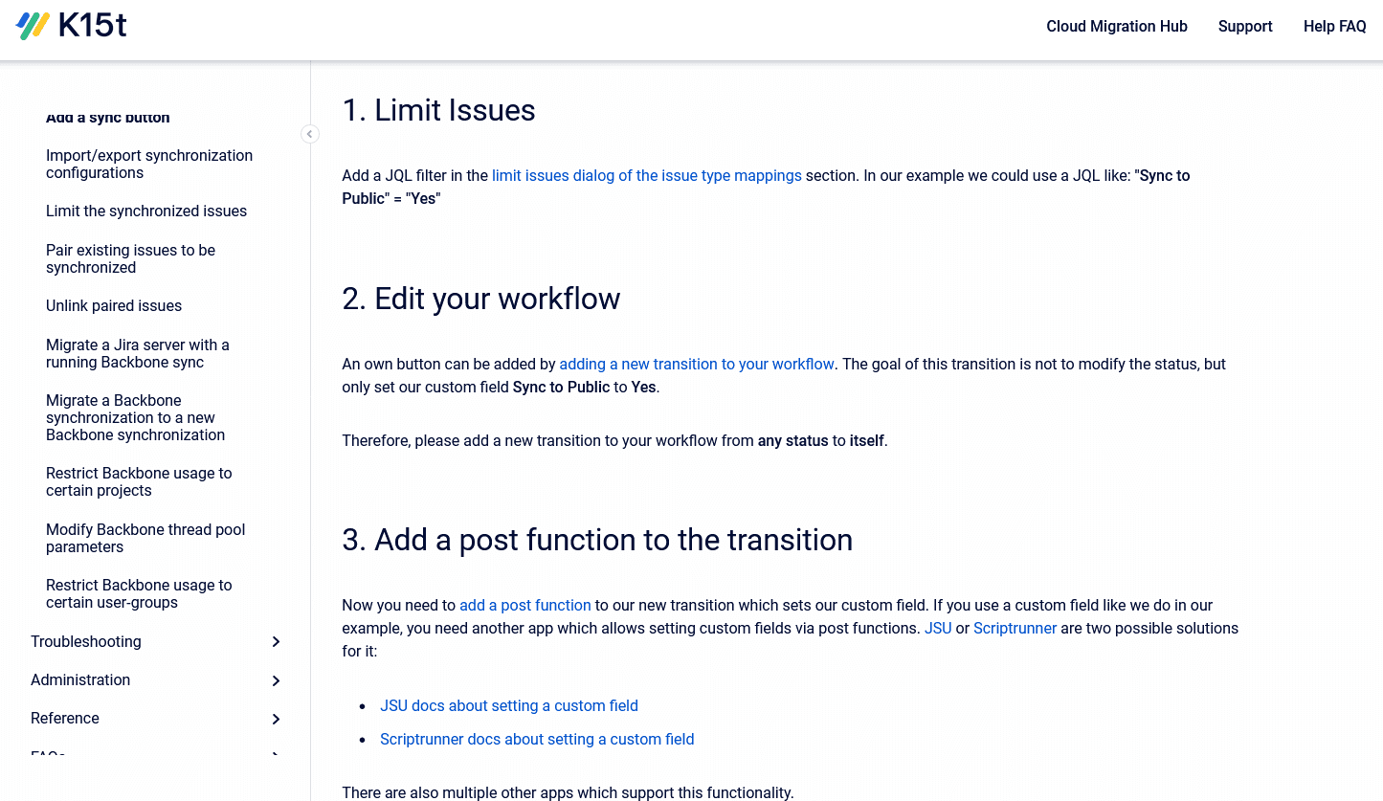This screenshot has height=801, width=1383.
Task: Select Limit the synchronized issues in sidebar
Action: click(146, 211)
